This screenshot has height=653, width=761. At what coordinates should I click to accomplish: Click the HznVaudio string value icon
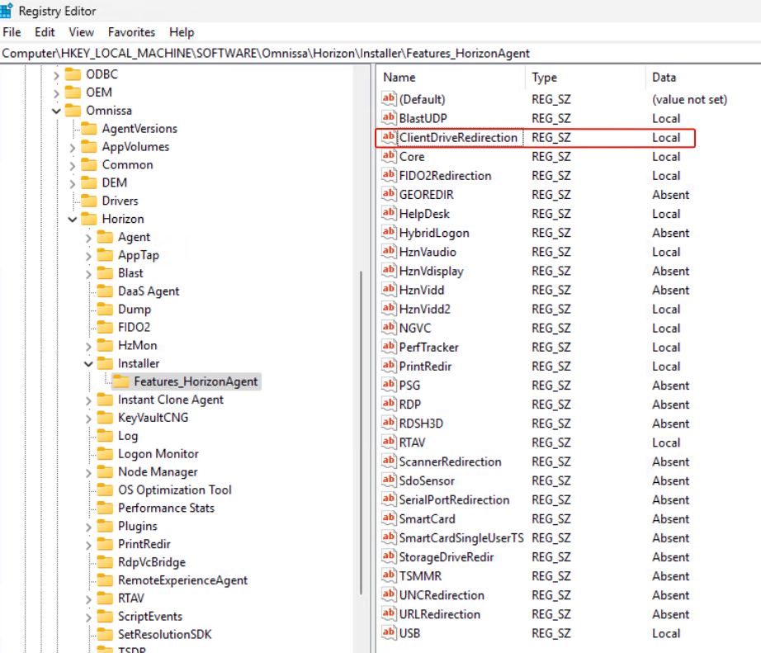click(x=389, y=252)
